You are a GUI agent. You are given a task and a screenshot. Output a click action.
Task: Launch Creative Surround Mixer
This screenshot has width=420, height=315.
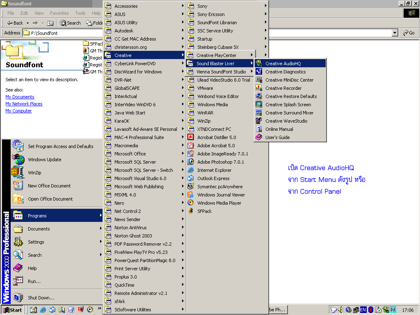pyautogui.click(x=290, y=113)
